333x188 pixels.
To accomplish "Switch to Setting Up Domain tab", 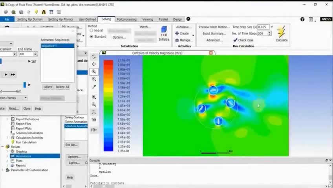I will (x=30, y=19).
